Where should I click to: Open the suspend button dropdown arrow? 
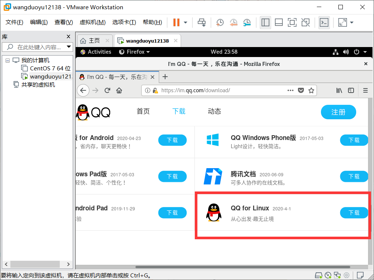pos(184,23)
